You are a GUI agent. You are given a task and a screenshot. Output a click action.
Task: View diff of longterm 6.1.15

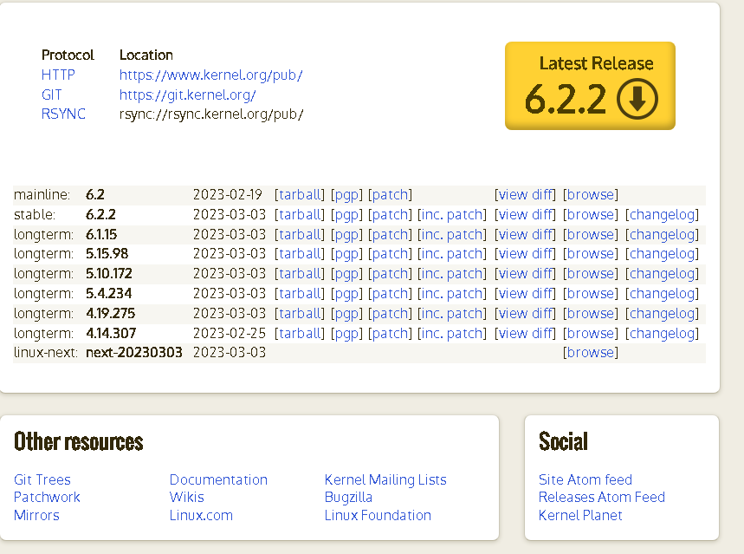pyautogui.click(x=525, y=234)
